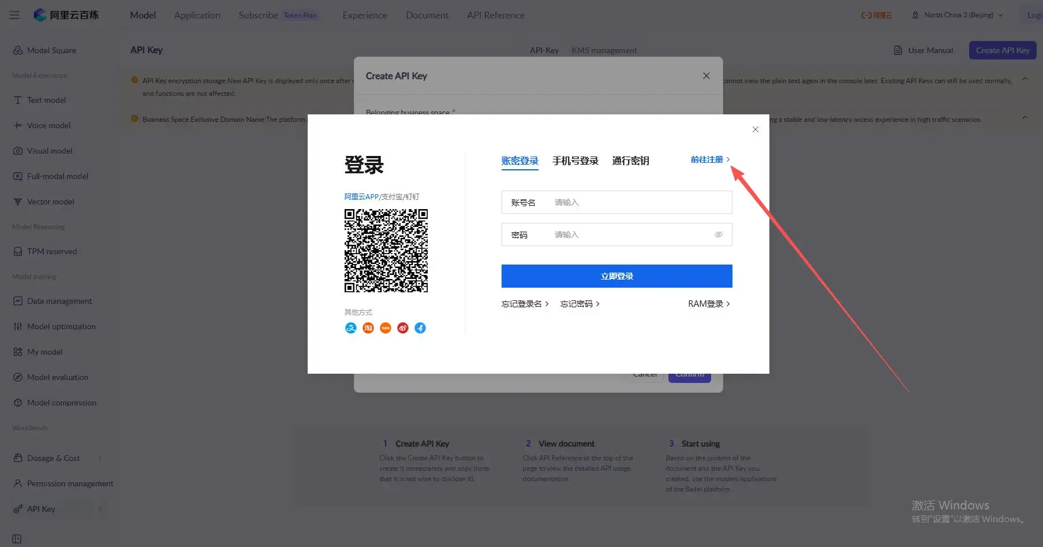Click the Create API Key button
1043x547 pixels.
click(x=1003, y=50)
